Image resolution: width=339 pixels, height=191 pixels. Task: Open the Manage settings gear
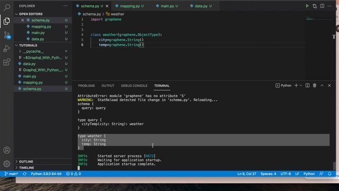7,164
